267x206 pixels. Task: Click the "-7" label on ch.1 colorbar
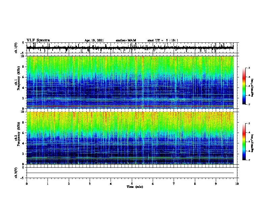coord(249,104)
